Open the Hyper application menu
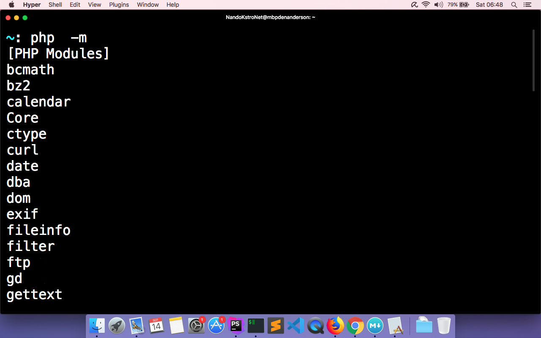 (x=32, y=5)
